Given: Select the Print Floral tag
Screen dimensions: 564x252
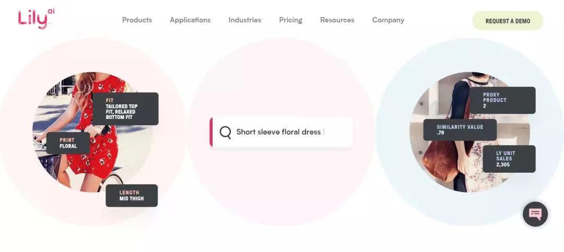Looking at the screenshot, I should (68, 143).
